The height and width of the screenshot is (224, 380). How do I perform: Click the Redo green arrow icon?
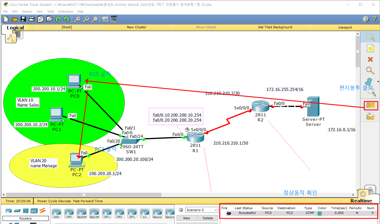click(x=66, y=19)
